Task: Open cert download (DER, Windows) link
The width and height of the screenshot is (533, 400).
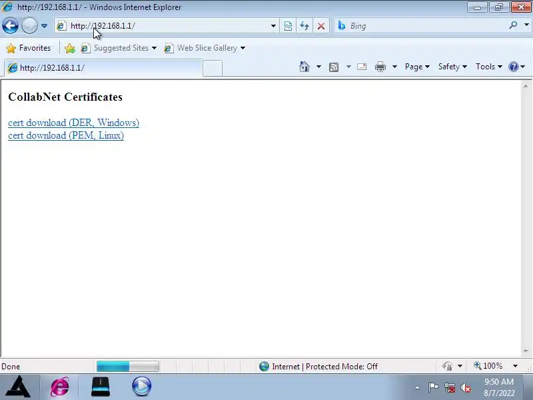Action: pyautogui.click(x=73, y=123)
